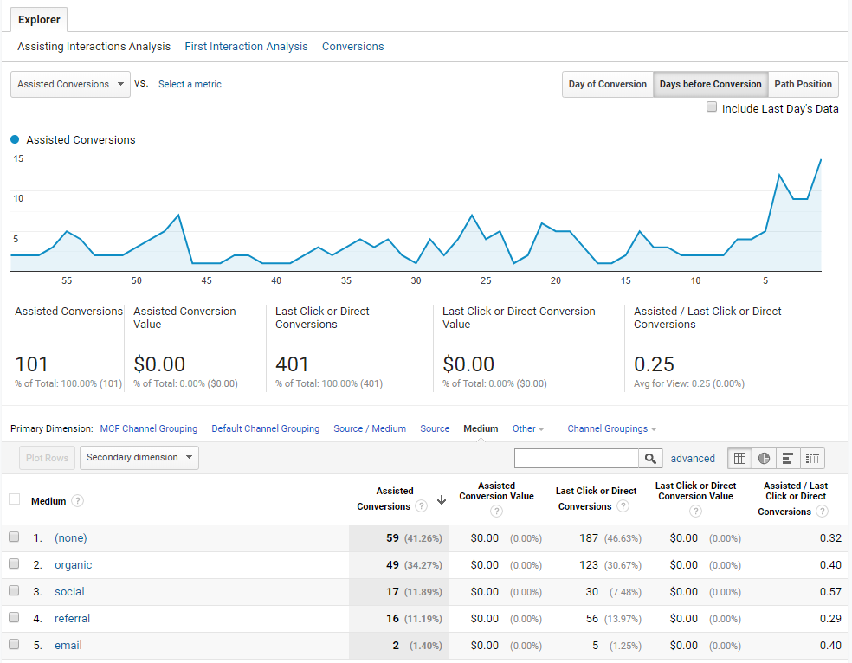Switch to comparison view icon
Viewport: 852px width, 663px height.
pyautogui.click(x=812, y=458)
